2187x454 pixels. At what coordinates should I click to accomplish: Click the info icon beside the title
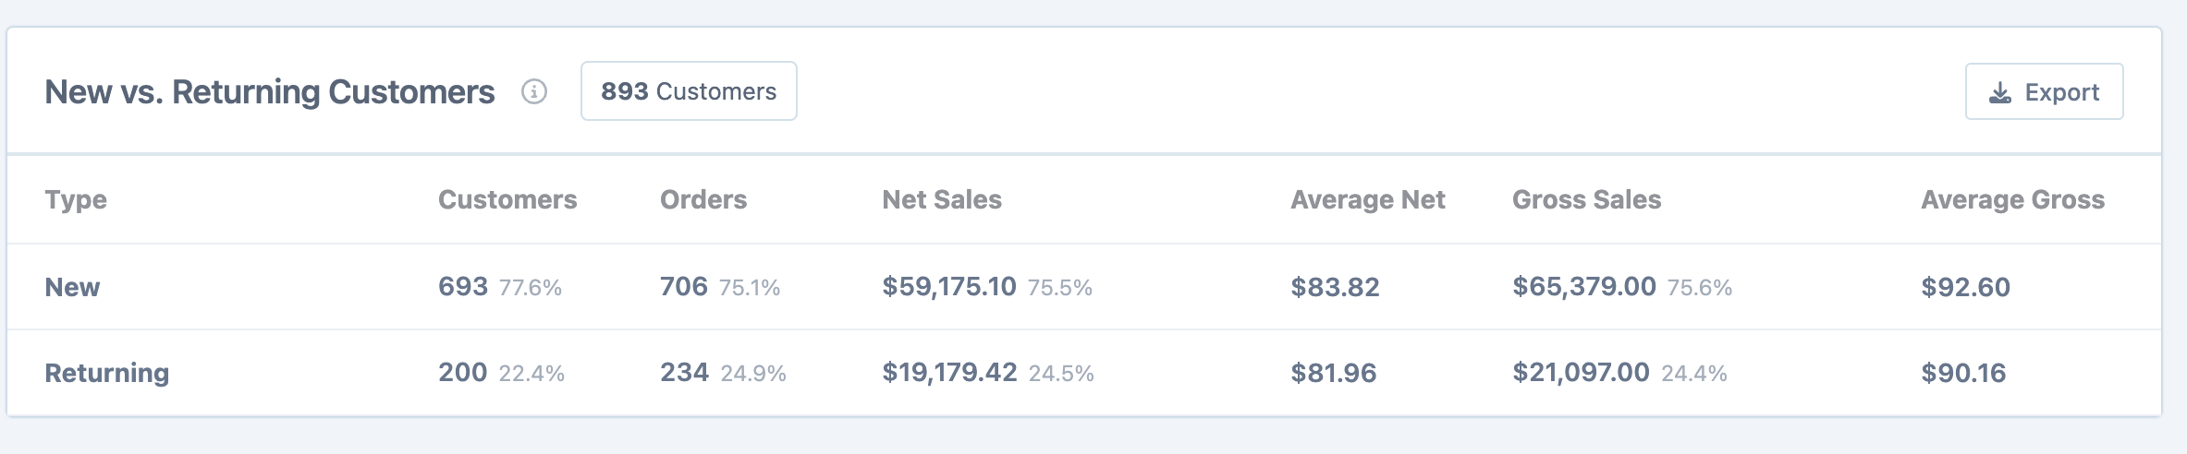[x=534, y=92]
